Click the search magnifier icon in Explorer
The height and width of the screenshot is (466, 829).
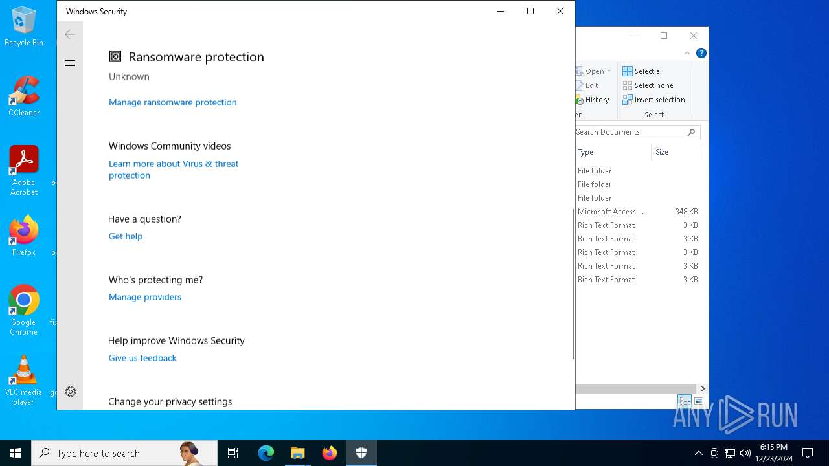pyautogui.click(x=692, y=132)
